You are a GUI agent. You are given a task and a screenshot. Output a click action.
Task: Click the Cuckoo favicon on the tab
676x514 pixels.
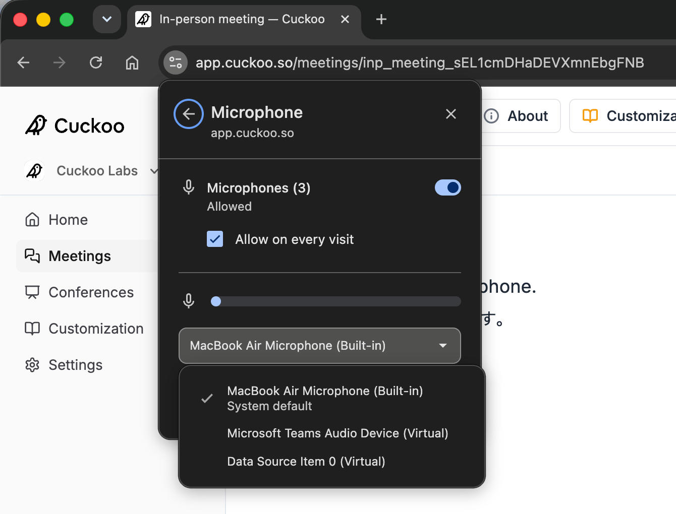pyautogui.click(x=143, y=19)
